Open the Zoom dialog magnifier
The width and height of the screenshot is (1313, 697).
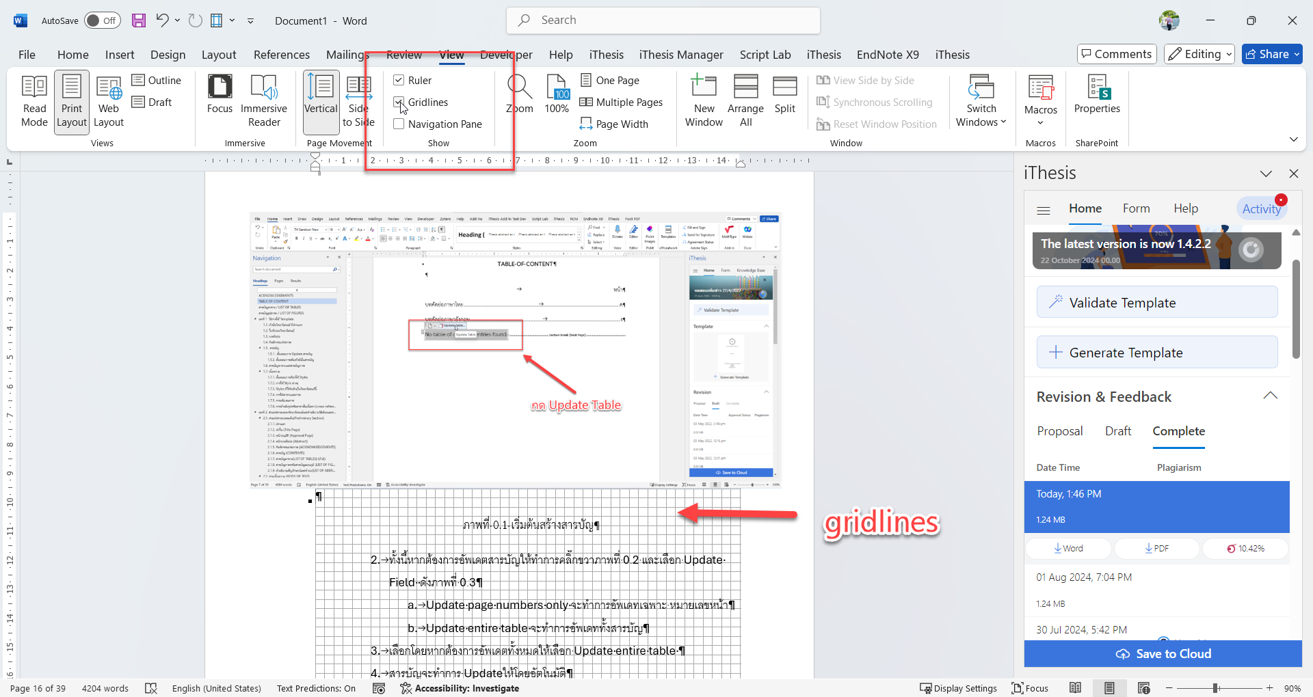click(x=520, y=95)
